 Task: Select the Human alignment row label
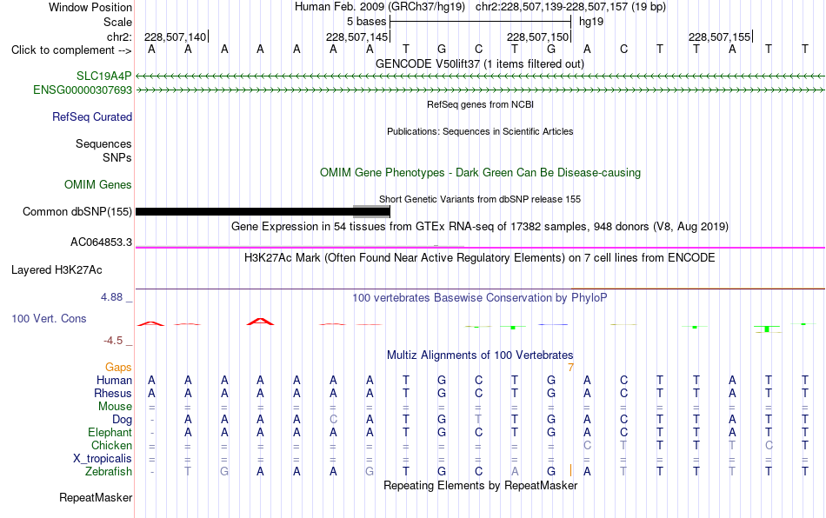click(114, 380)
